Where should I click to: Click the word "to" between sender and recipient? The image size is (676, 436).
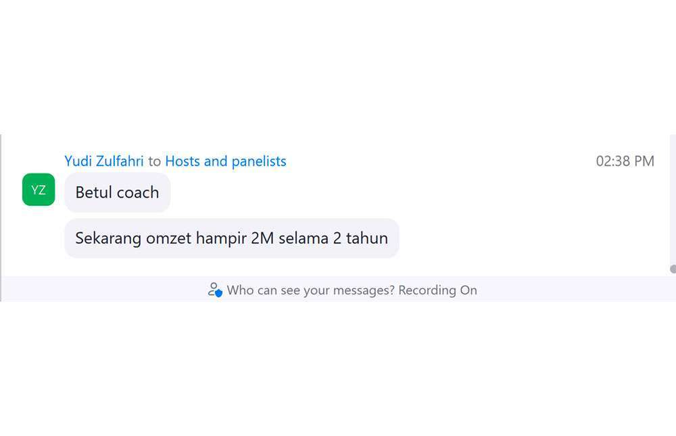click(155, 161)
